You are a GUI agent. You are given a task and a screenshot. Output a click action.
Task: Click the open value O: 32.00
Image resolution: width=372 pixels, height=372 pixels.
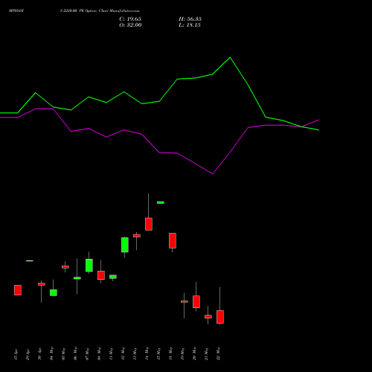tap(130, 25)
